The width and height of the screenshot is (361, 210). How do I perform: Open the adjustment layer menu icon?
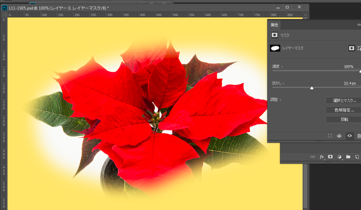click(x=339, y=157)
